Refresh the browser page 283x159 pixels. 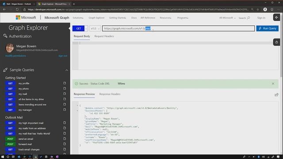click(x=17, y=9)
